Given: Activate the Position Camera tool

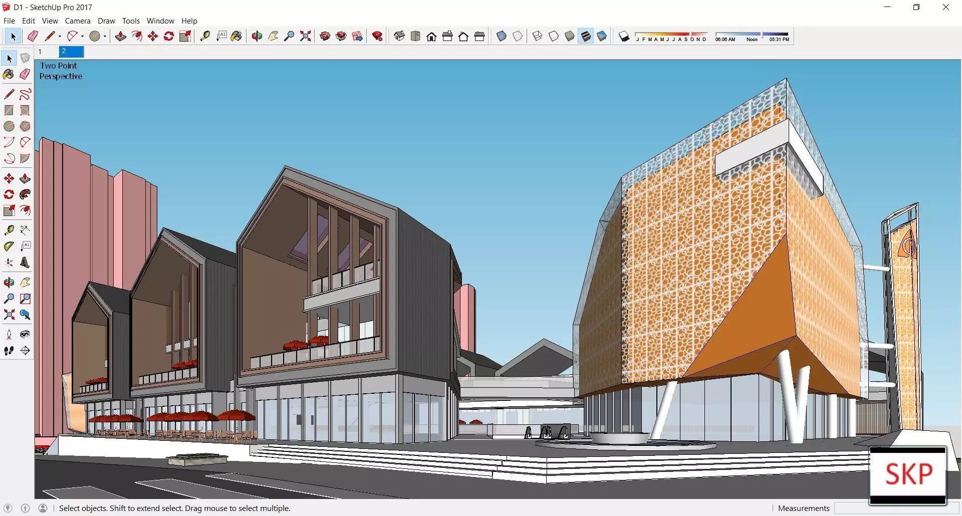Looking at the screenshot, I should [x=9, y=334].
